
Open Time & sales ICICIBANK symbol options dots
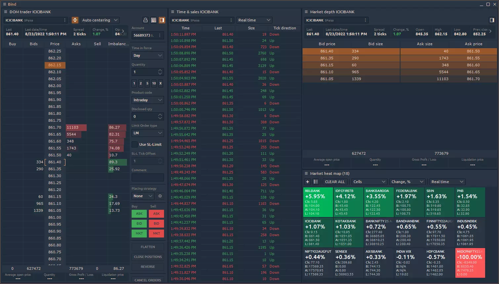click(x=231, y=20)
